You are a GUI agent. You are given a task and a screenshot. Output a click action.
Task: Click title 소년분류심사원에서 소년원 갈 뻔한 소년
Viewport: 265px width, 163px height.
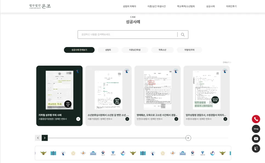pos(108,115)
